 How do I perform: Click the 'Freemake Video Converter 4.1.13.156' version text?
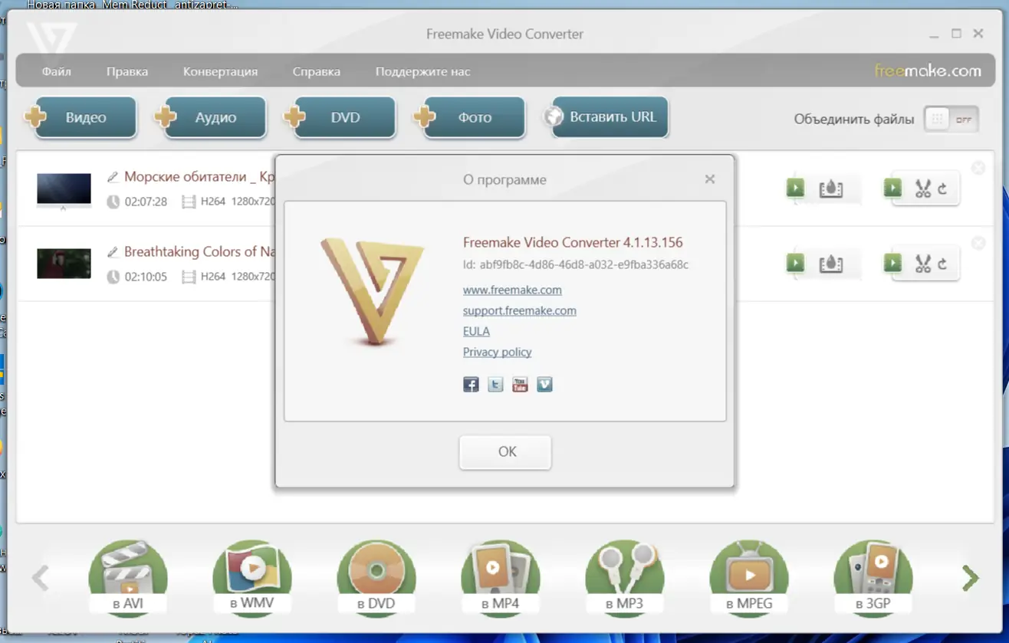573,242
